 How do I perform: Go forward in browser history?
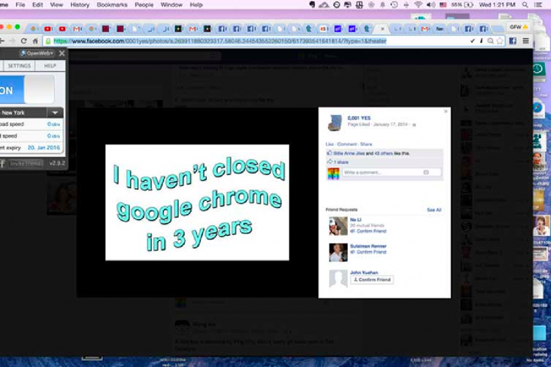pos(12,41)
